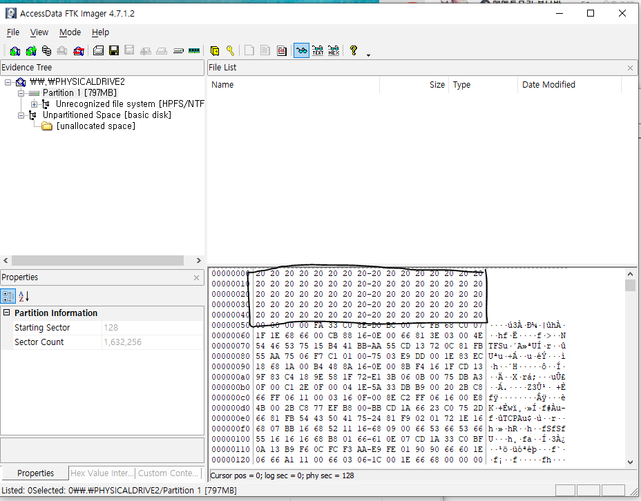Click the grayed Export Files page icon
Image resolution: width=641 pixels, height=501 pixels.
coord(249,50)
